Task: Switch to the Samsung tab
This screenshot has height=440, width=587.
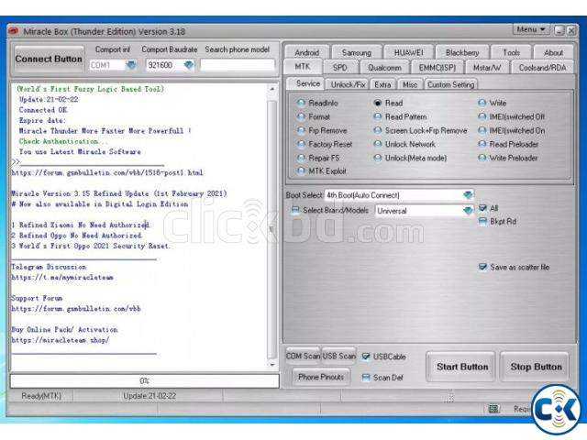Action: click(x=357, y=53)
